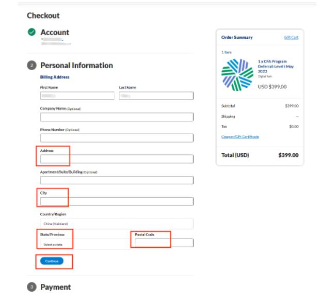Select the Apartment/Suite/Building input field
This screenshot has width=322, height=302.
[x=117, y=180]
